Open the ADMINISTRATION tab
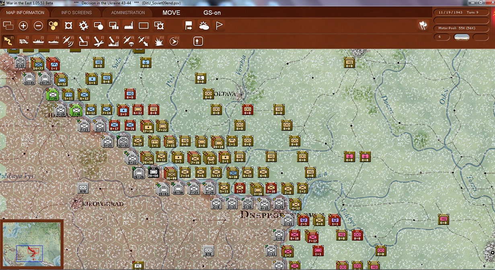The image size is (495, 270). point(128,12)
